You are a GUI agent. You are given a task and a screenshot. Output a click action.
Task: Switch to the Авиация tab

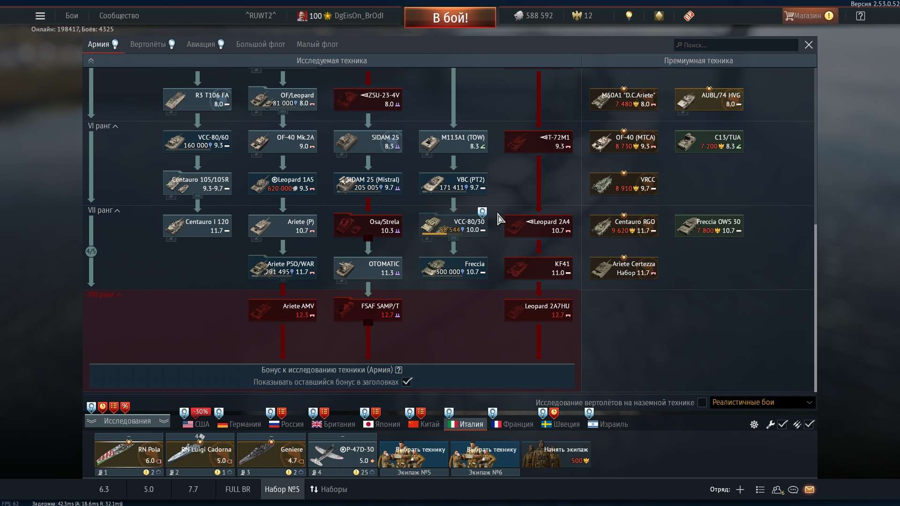click(201, 44)
